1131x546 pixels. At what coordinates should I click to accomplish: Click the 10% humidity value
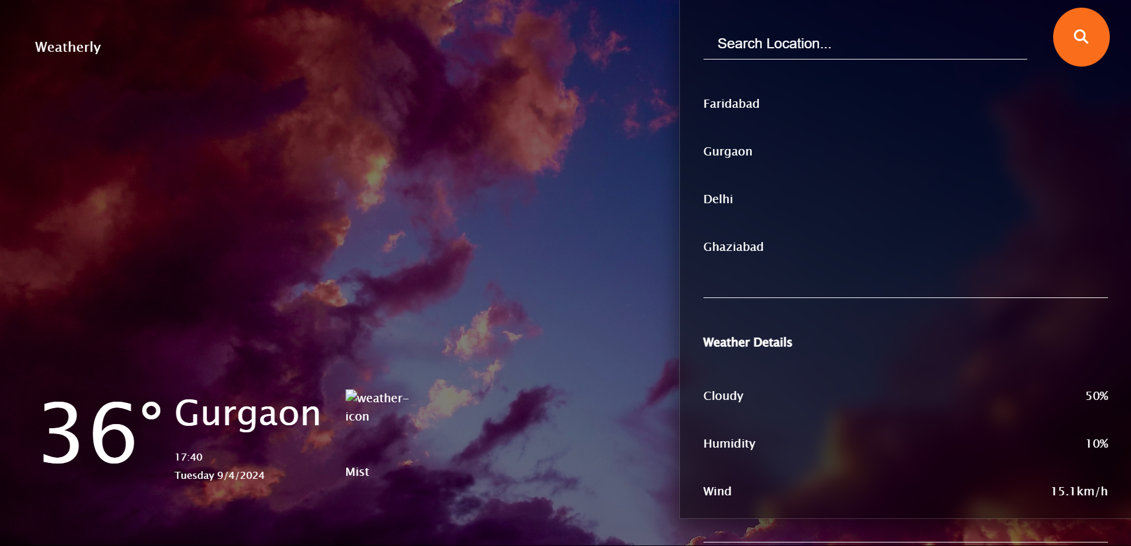pos(1096,444)
